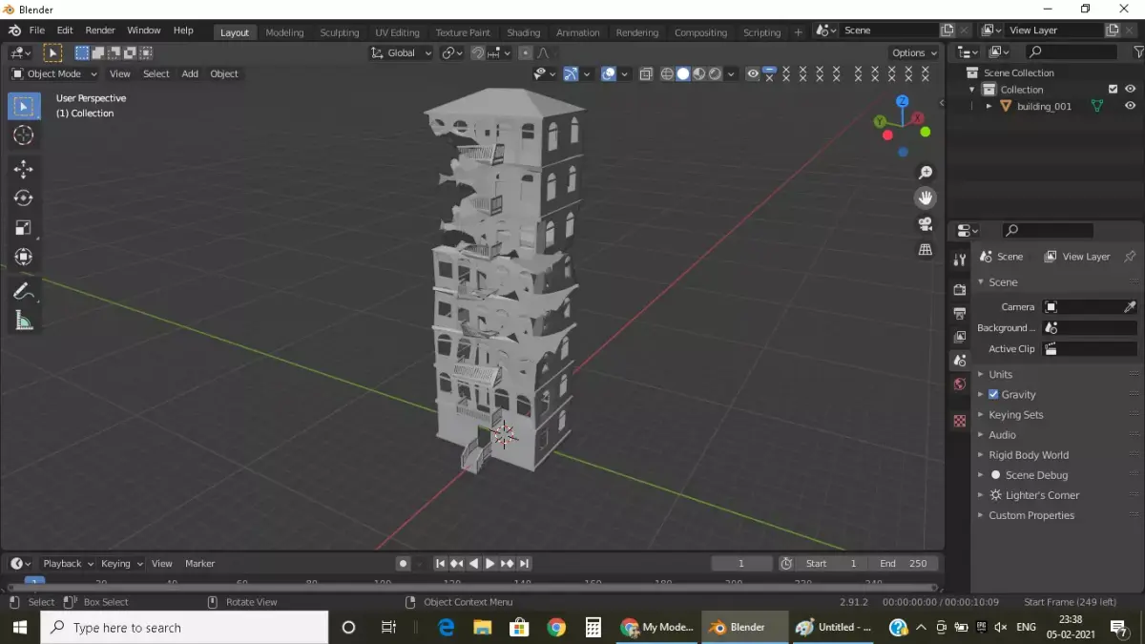Open the Tool properties tab
The height and width of the screenshot is (644, 1145).
[960, 260]
